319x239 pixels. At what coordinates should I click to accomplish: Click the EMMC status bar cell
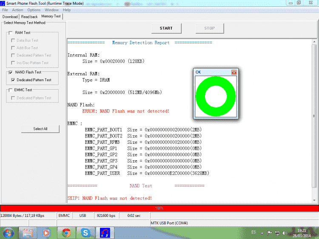[x=64, y=216]
